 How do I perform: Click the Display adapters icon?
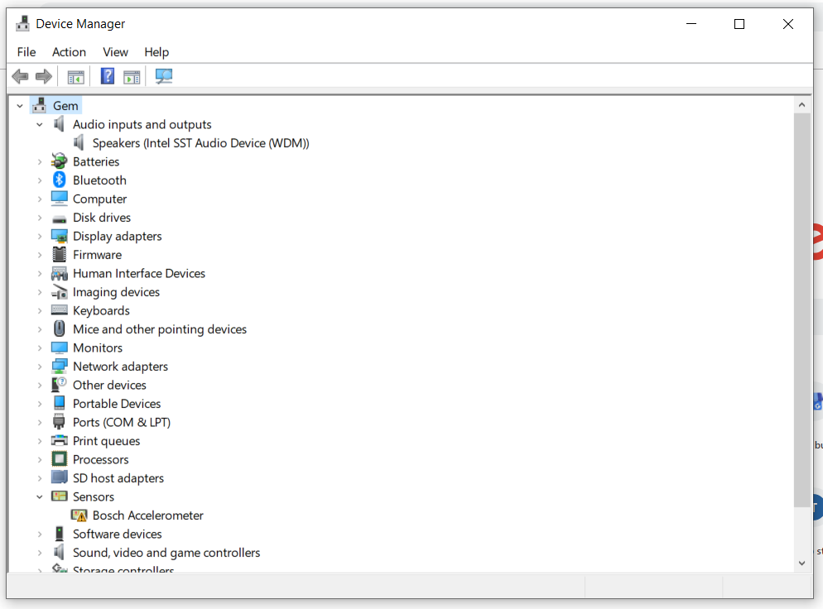click(60, 236)
